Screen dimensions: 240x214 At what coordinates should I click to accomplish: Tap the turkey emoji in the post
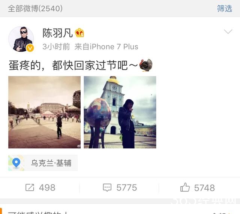[x=146, y=65]
